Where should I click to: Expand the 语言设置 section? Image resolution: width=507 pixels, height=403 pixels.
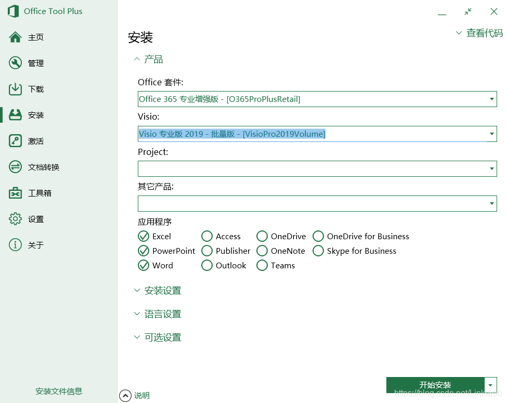(x=158, y=314)
